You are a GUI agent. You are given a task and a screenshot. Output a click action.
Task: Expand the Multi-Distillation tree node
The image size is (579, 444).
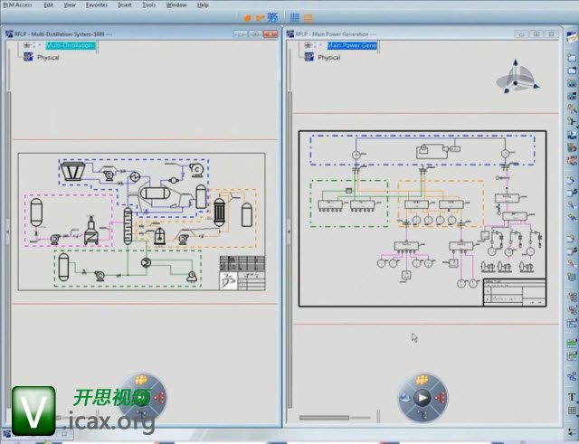[x=26, y=44]
